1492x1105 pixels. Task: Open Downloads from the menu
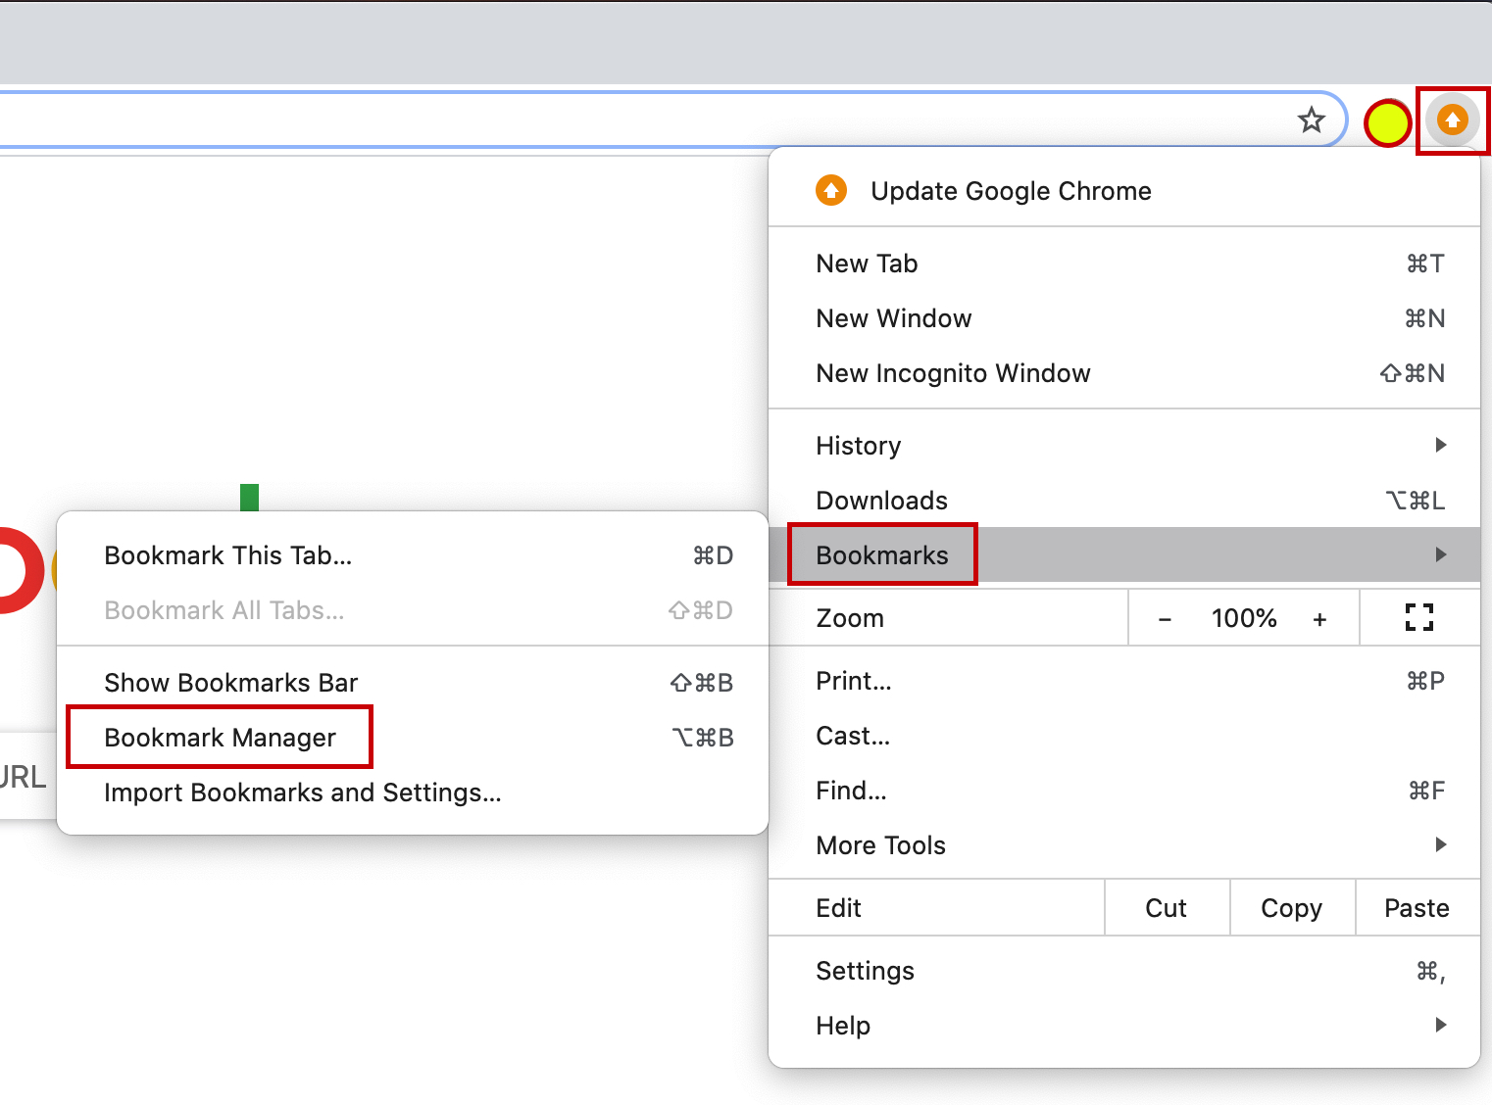click(x=880, y=500)
